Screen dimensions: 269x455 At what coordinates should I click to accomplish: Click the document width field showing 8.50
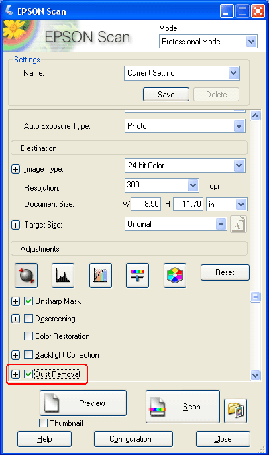pos(146,204)
